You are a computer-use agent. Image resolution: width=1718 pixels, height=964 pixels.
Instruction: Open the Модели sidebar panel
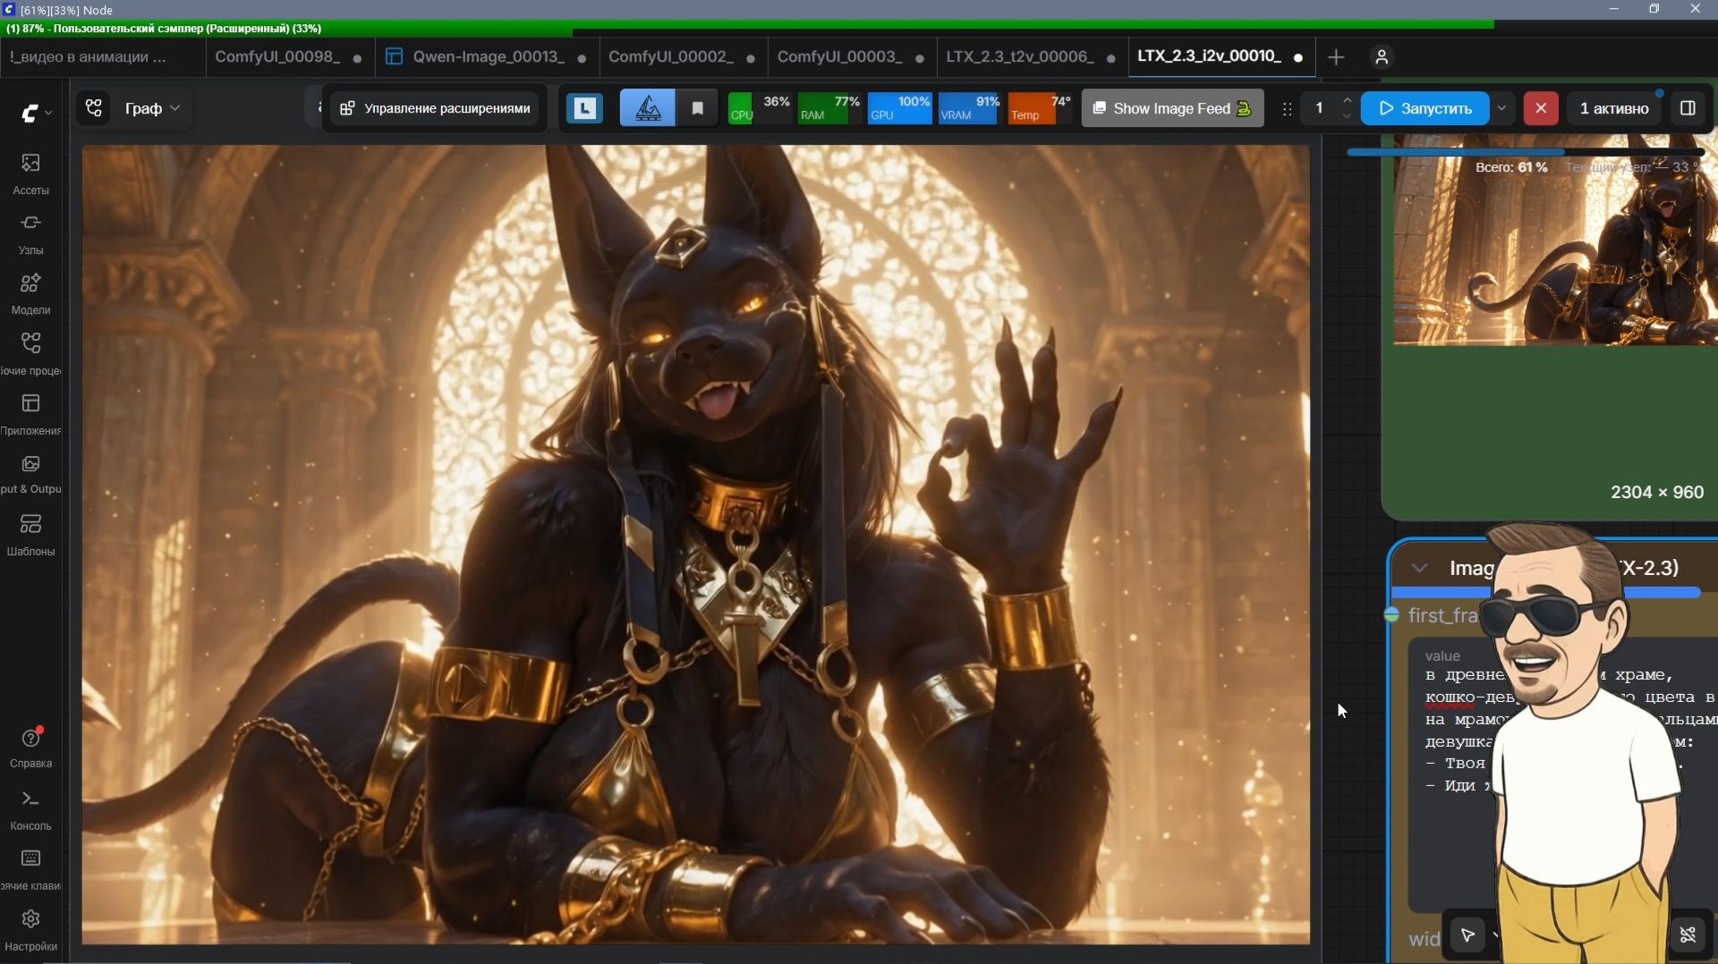click(30, 293)
